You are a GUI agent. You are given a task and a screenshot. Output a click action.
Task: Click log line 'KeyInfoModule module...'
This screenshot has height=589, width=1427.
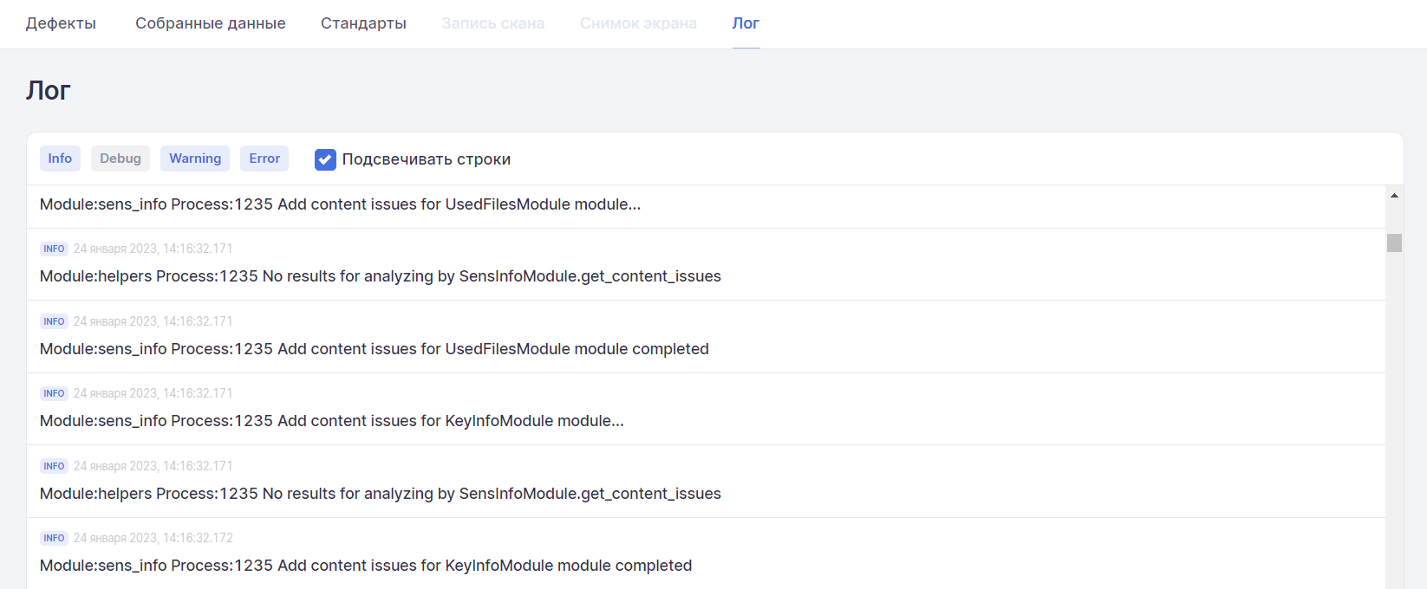click(x=332, y=421)
